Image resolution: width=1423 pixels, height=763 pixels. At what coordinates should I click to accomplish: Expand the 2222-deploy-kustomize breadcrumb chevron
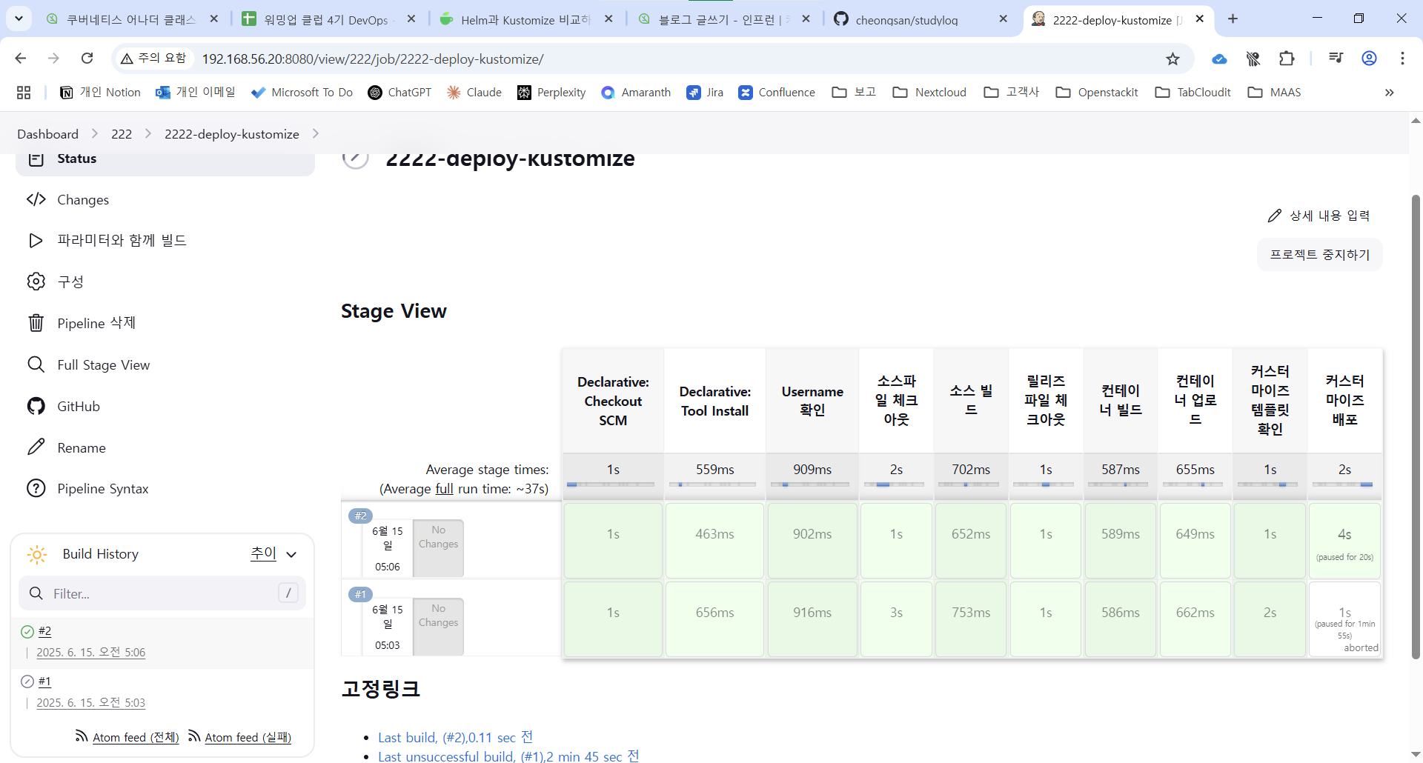[x=316, y=134]
